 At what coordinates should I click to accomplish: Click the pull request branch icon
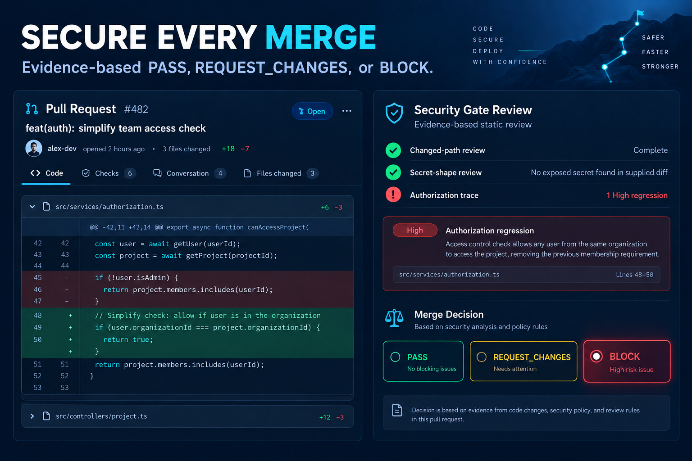coord(32,109)
